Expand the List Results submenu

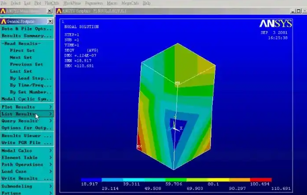coord(26,114)
